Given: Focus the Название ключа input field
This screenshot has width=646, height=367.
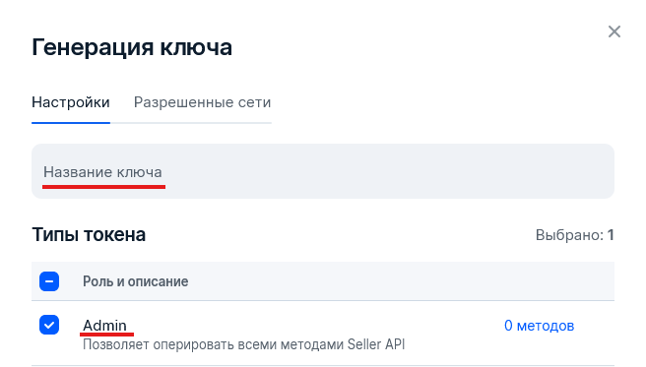Looking at the screenshot, I should 323,171.
